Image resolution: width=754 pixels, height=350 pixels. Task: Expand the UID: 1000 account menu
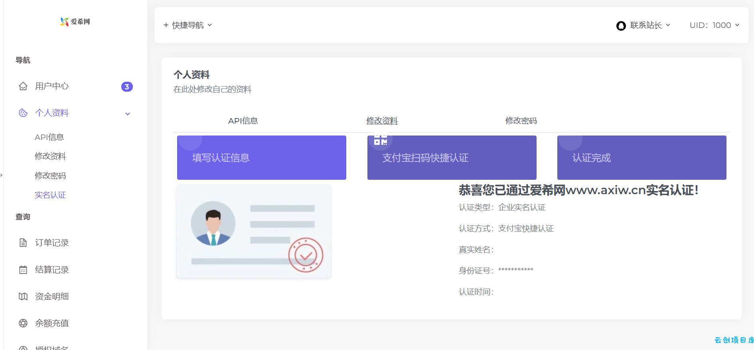[715, 25]
